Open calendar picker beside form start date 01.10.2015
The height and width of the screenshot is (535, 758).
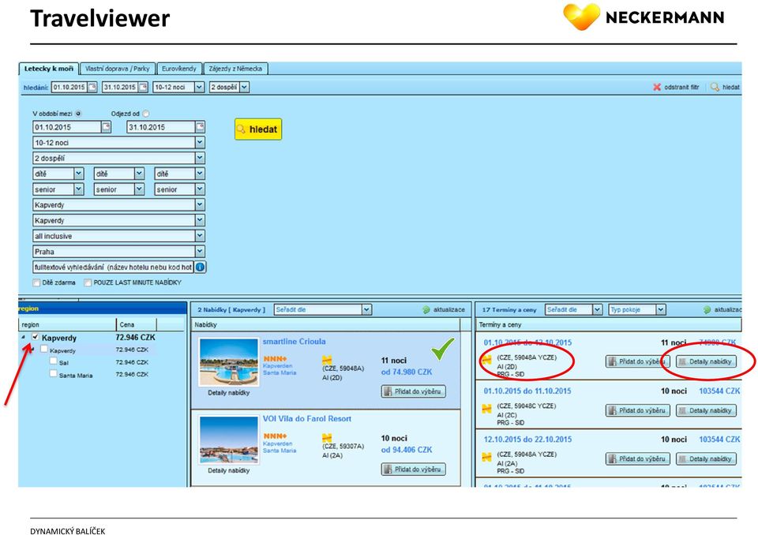click(107, 127)
